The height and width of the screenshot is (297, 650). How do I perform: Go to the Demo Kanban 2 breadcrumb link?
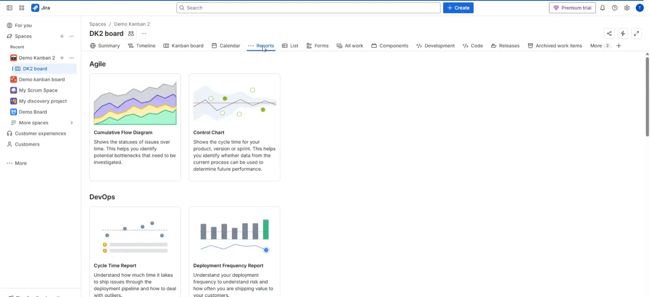pyautogui.click(x=132, y=24)
